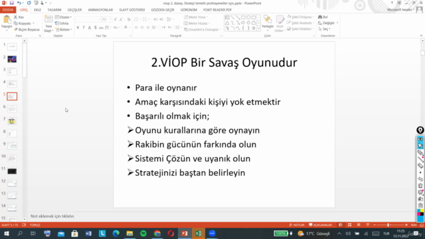Switch to the EKLE tab

[37, 10]
